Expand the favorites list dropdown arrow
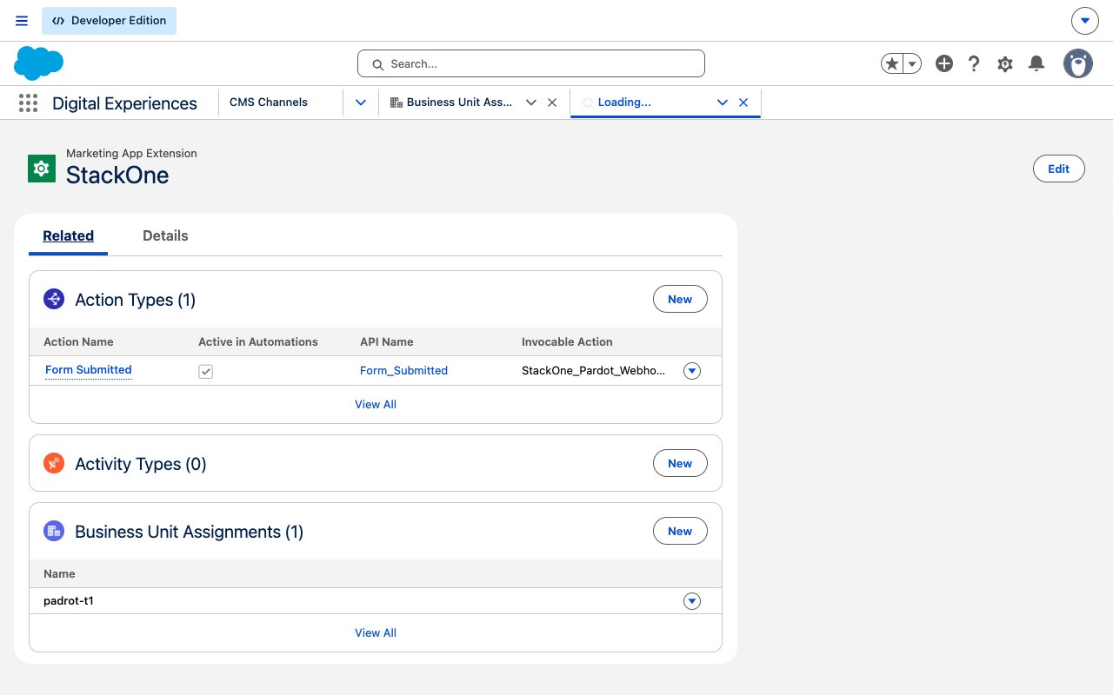This screenshot has height=695, width=1113. pyautogui.click(x=912, y=63)
